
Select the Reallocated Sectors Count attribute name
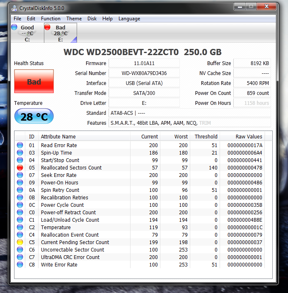click(x=71, y=167)
